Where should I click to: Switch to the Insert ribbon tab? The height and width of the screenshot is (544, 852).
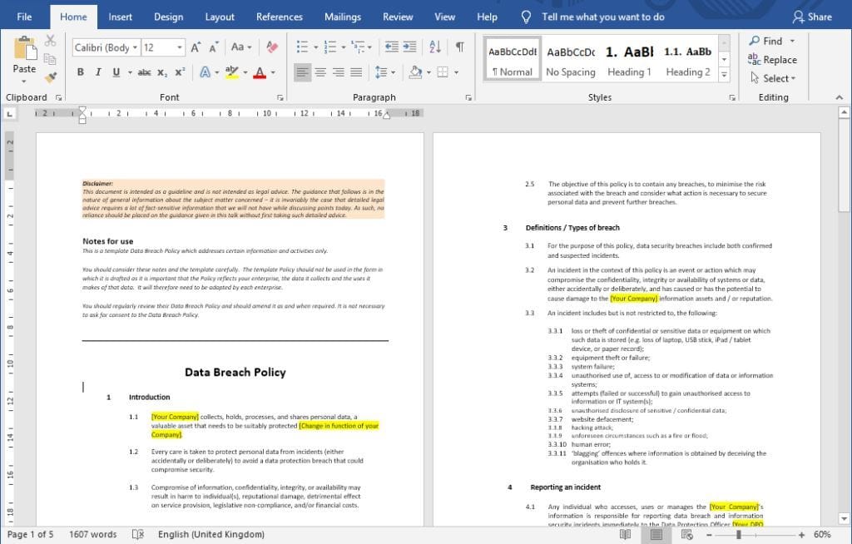pyautogui.click(x=120, y=16)
